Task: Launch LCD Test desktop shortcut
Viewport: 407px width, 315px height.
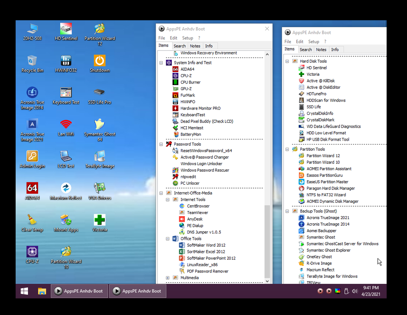Action: [x=66, y=159]
